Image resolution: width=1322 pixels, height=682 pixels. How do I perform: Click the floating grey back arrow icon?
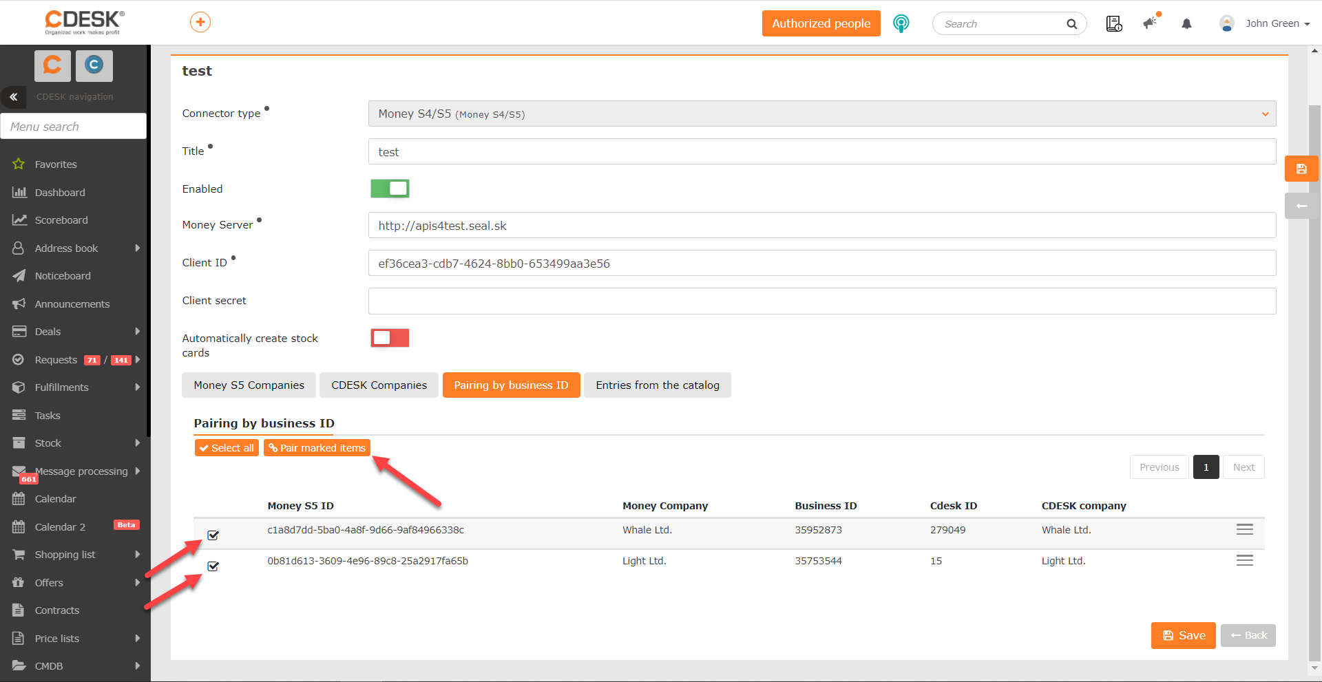coord(1301,206)
